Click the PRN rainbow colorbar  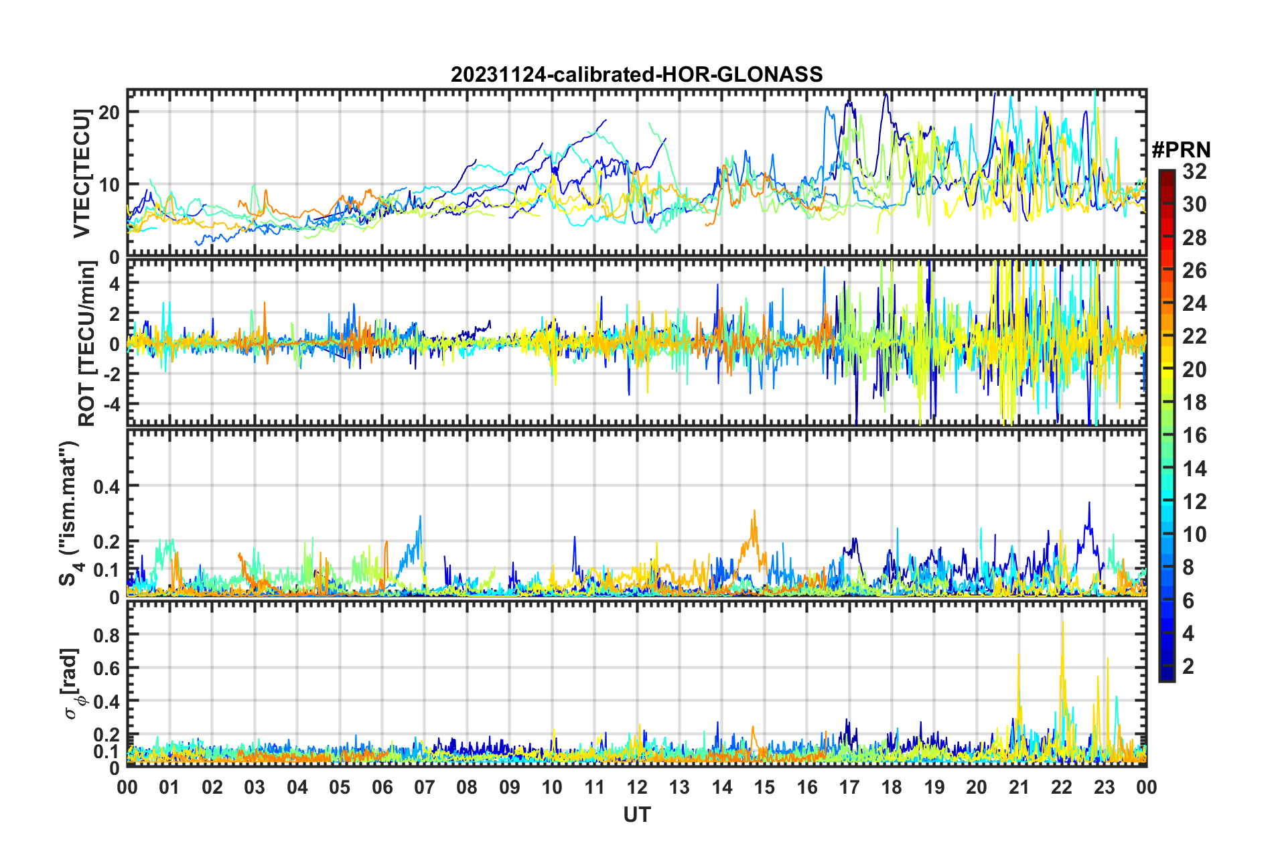pyautogui.click(x=1167, y=425)
